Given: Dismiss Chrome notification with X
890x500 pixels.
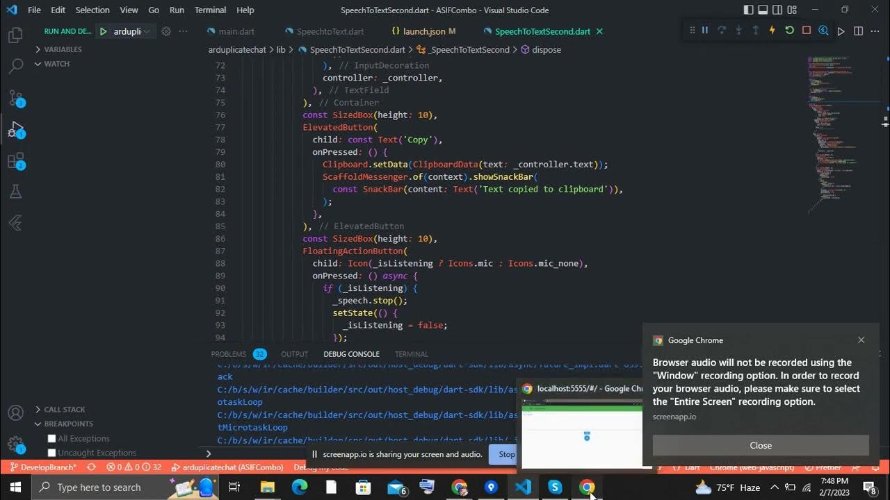Looking at the screenshot, I should tap(861, 340).
